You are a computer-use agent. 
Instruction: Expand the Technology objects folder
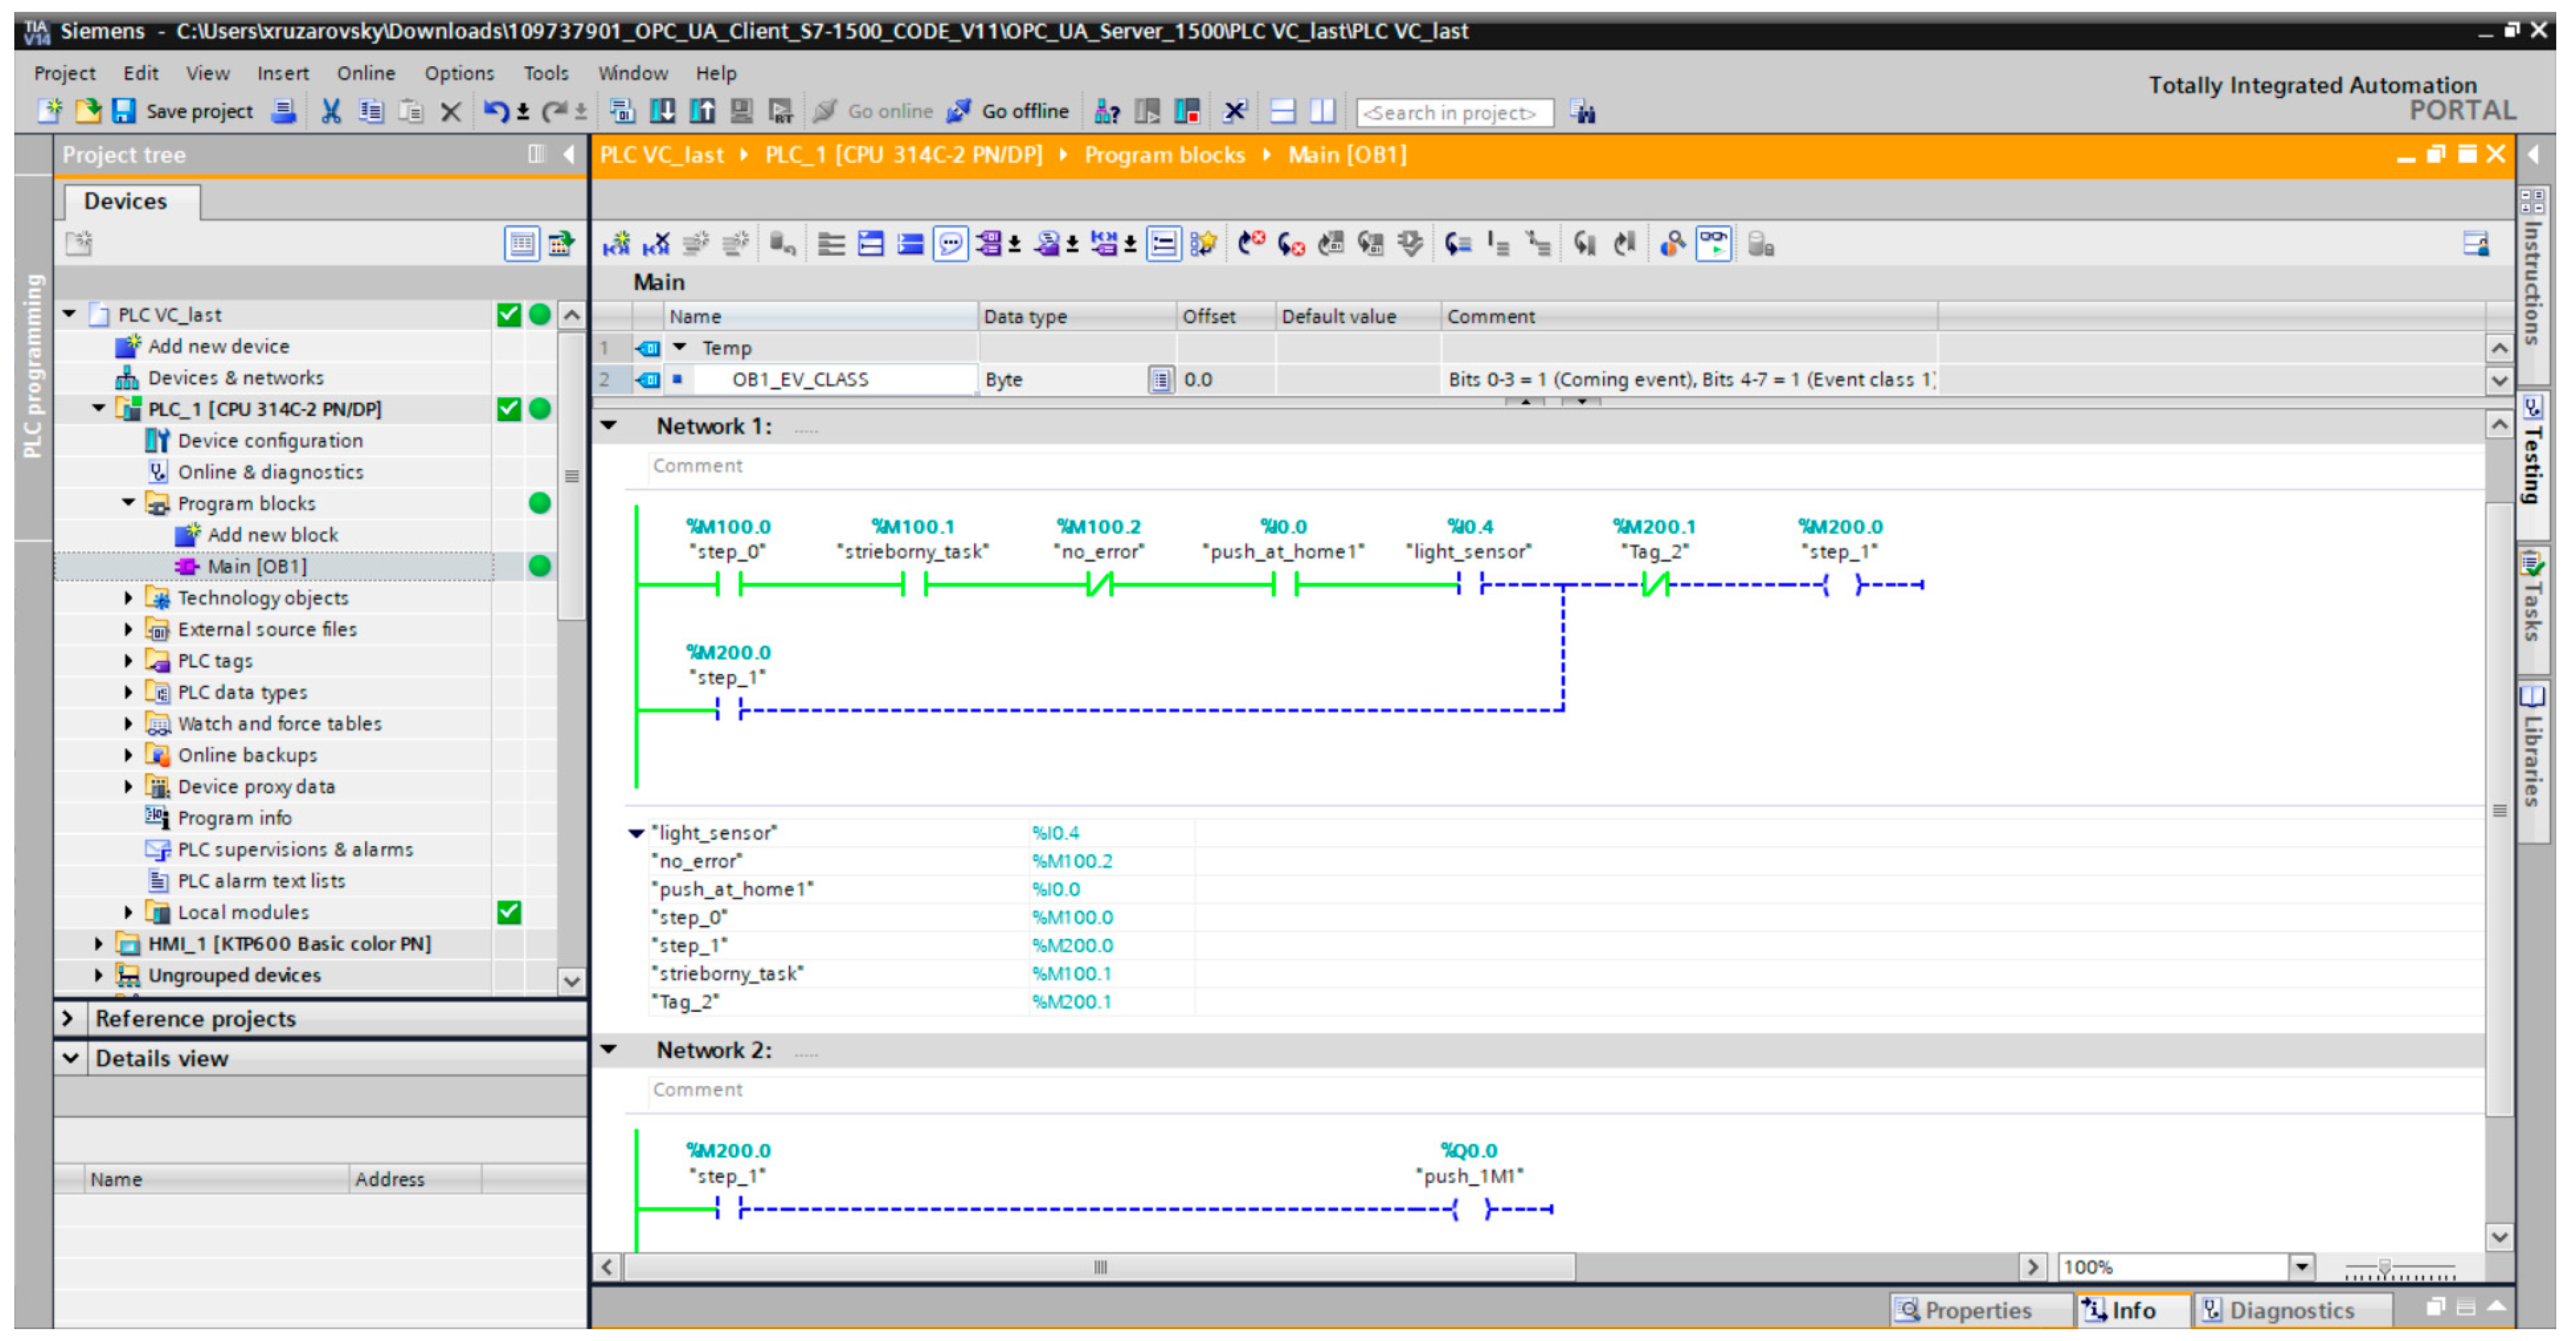point(128,598)
